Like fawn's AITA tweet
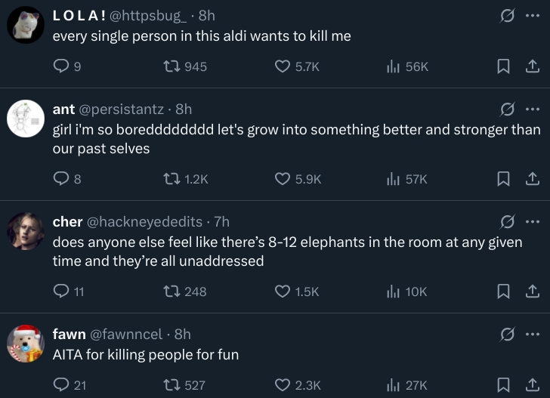The image size is (550, 398). (x=283, y=385)
